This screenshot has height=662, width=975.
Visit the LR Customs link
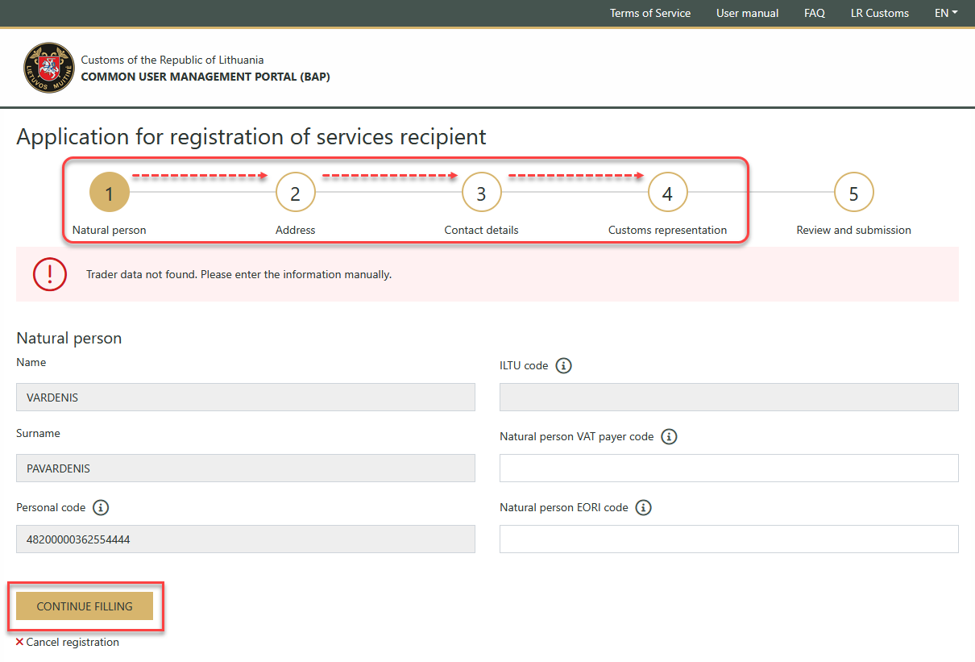[879, 13]
